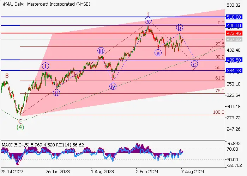Click the chart title Mastercard Incorporated (NYSE)
The height and width of the screenshot is (176, 247).
59,4
